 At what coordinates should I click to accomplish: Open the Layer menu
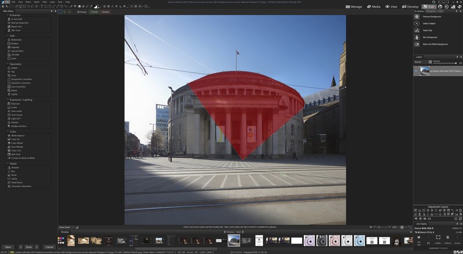coord(52,2)
